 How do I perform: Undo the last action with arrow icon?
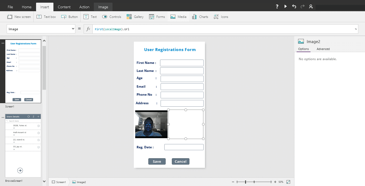pos(294,6)
